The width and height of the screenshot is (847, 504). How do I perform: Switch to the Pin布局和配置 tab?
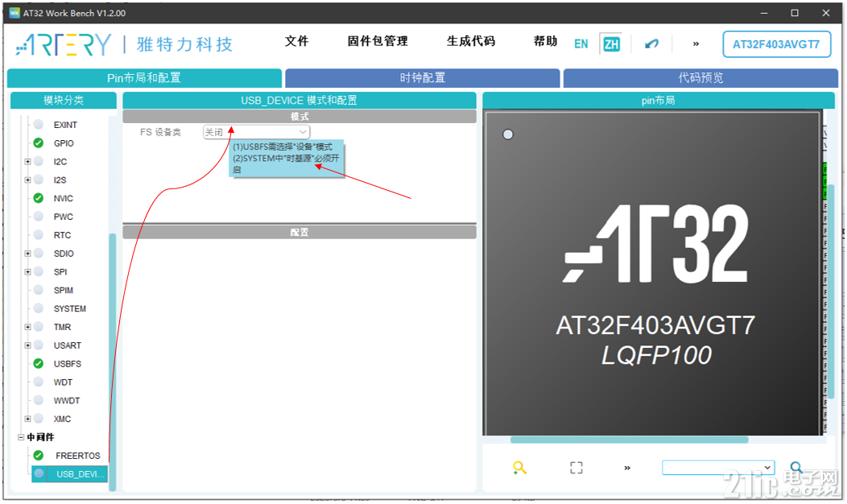(144, 78)
